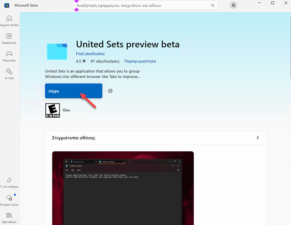The height and width of the screenshot is (225, 291).
Task: Click the United Sets preview beta title
Action: click(x=128, y=44)
